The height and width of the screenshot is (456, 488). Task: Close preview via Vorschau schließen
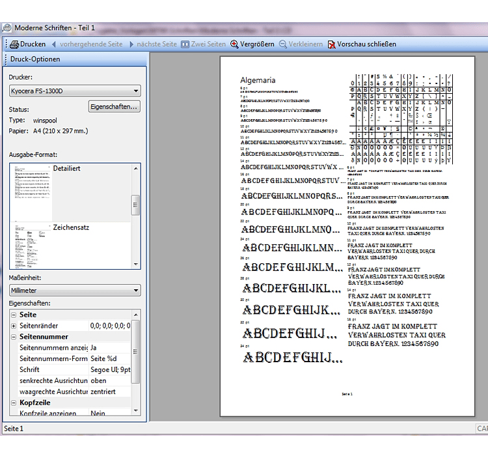[361, 44]
